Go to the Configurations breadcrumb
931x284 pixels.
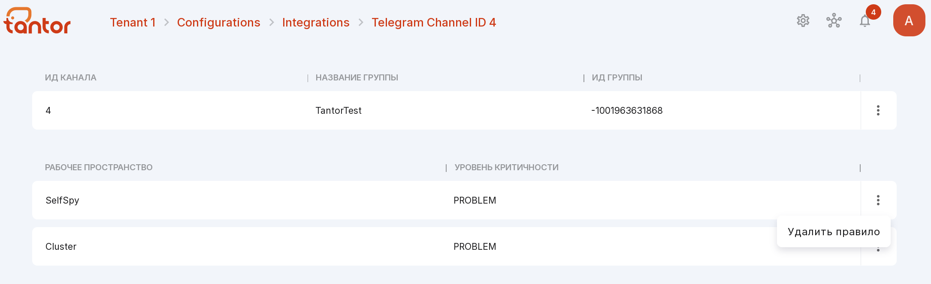point(218,22)
